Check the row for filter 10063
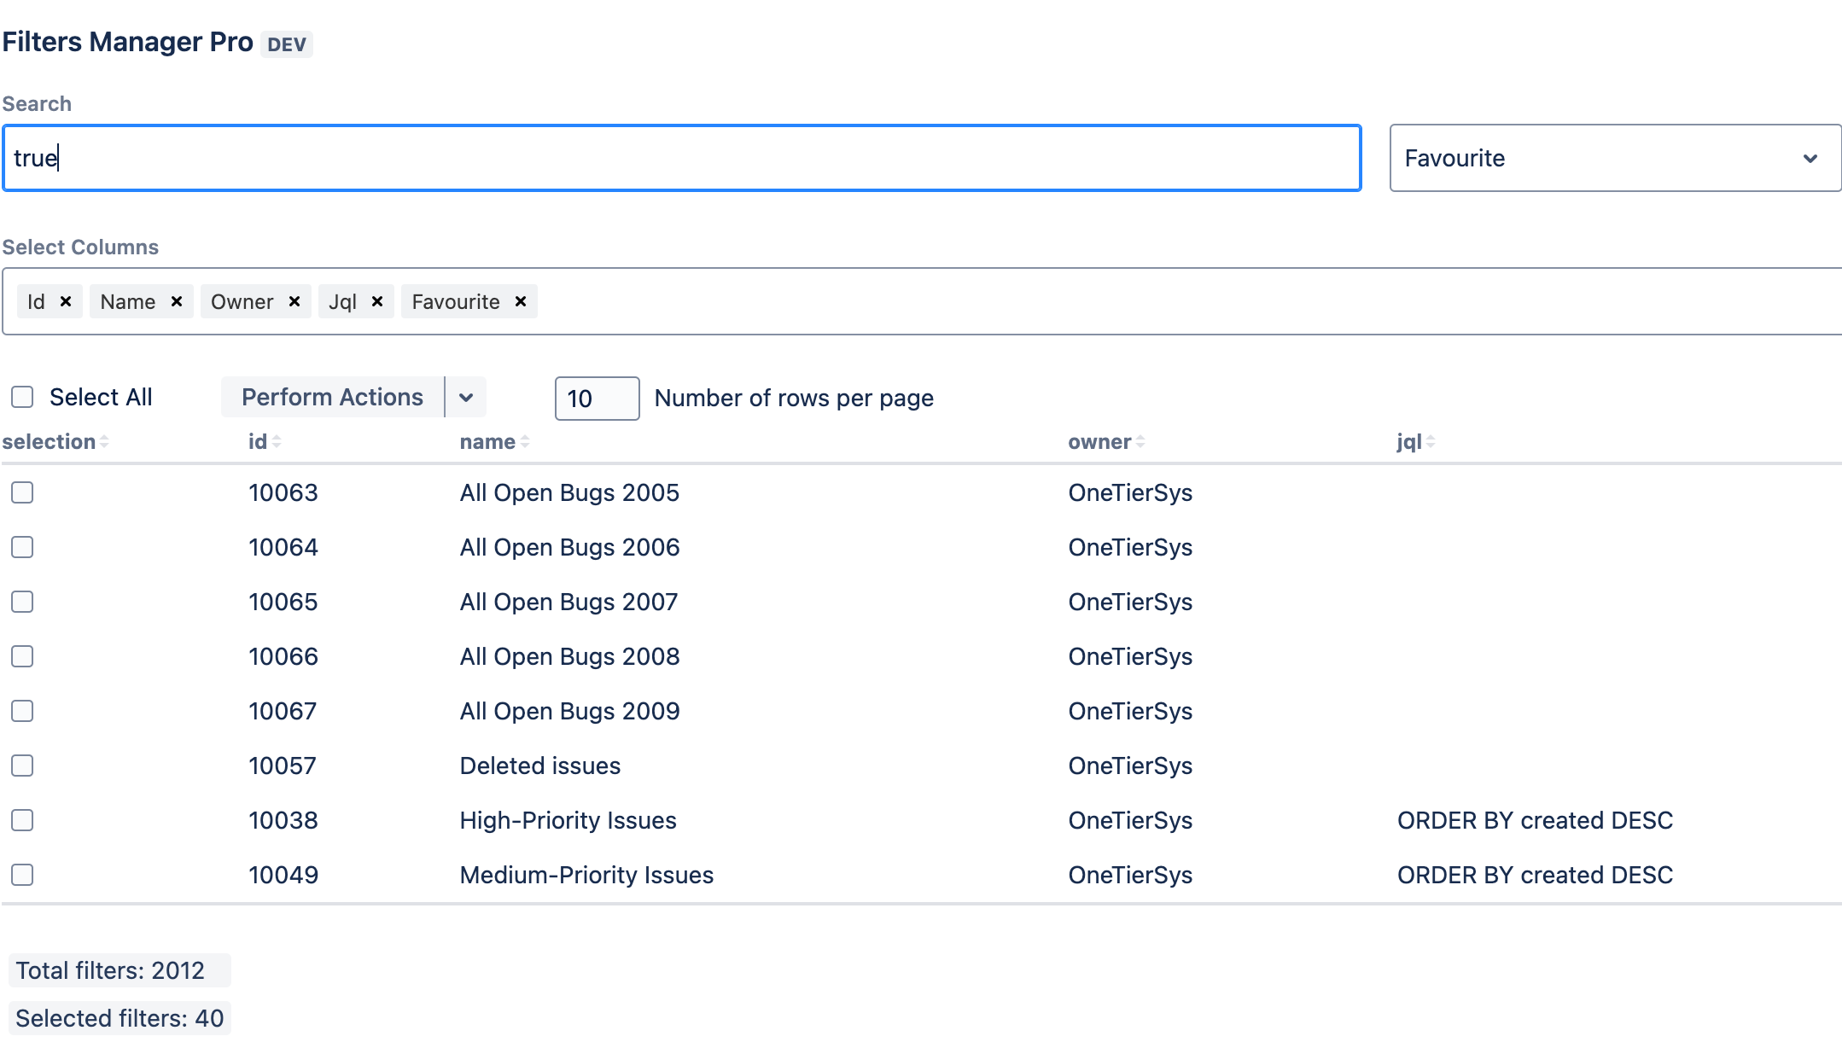This screenshot has height=1048, width=1842. pos(22,492)
